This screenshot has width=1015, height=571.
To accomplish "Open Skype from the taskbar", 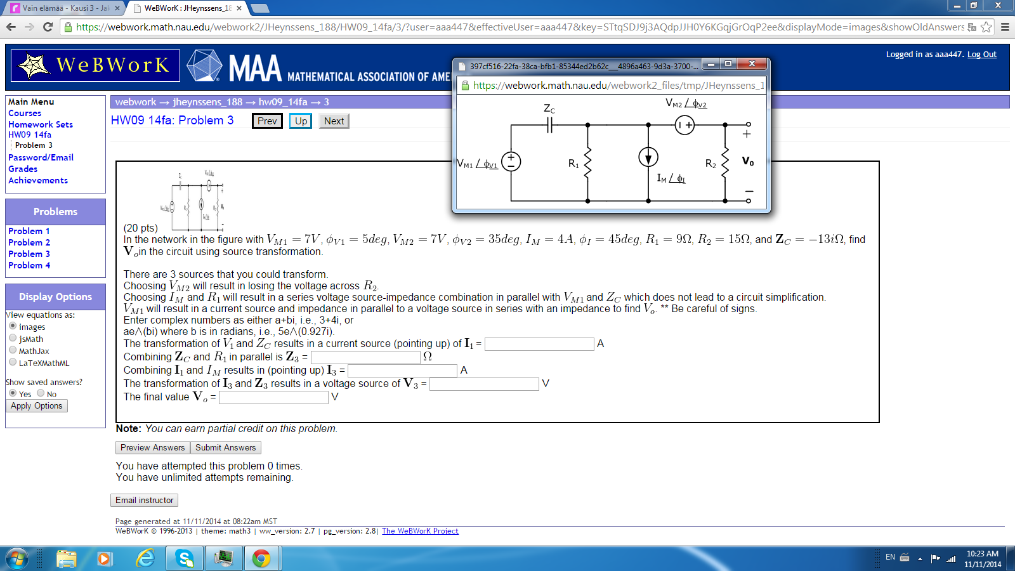I will (184, 559).
